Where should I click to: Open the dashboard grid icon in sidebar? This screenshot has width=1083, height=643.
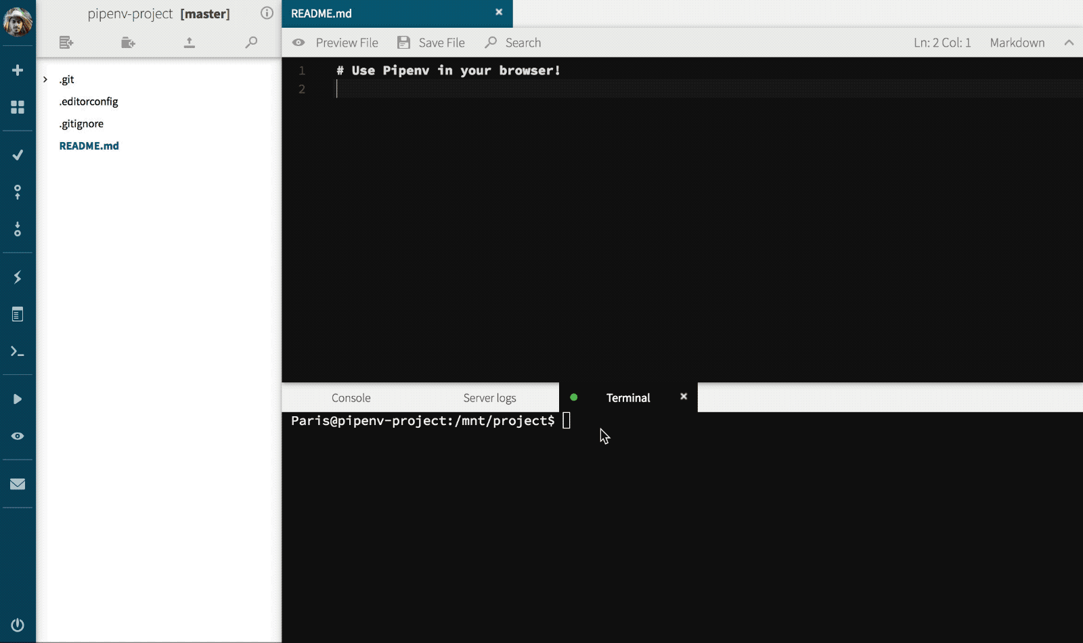(x=17, y=107)
